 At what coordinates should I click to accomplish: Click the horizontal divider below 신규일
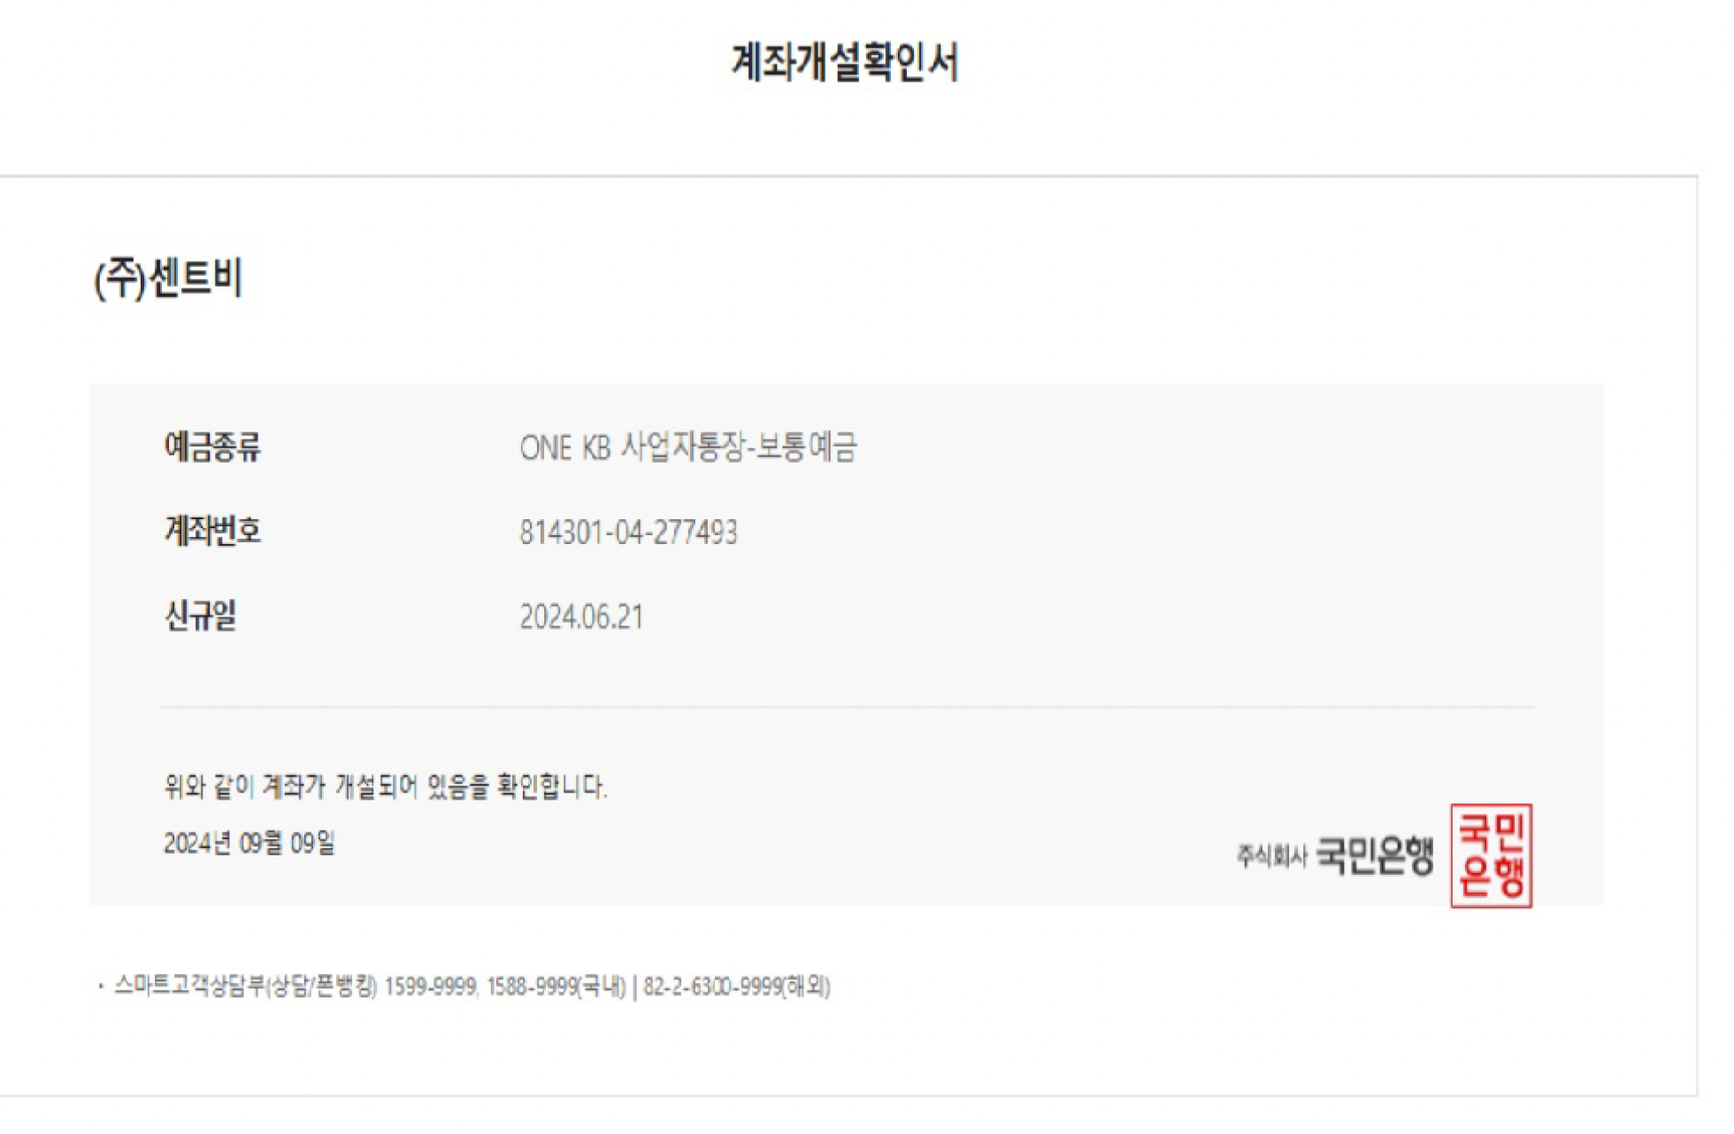click(x=847, y=707)
